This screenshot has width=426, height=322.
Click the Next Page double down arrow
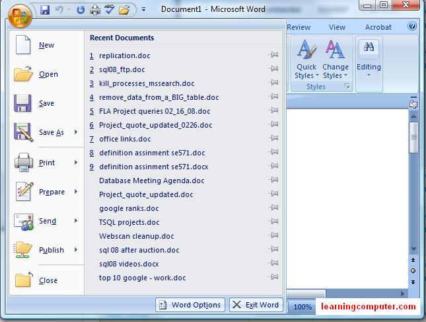point(413,282)
